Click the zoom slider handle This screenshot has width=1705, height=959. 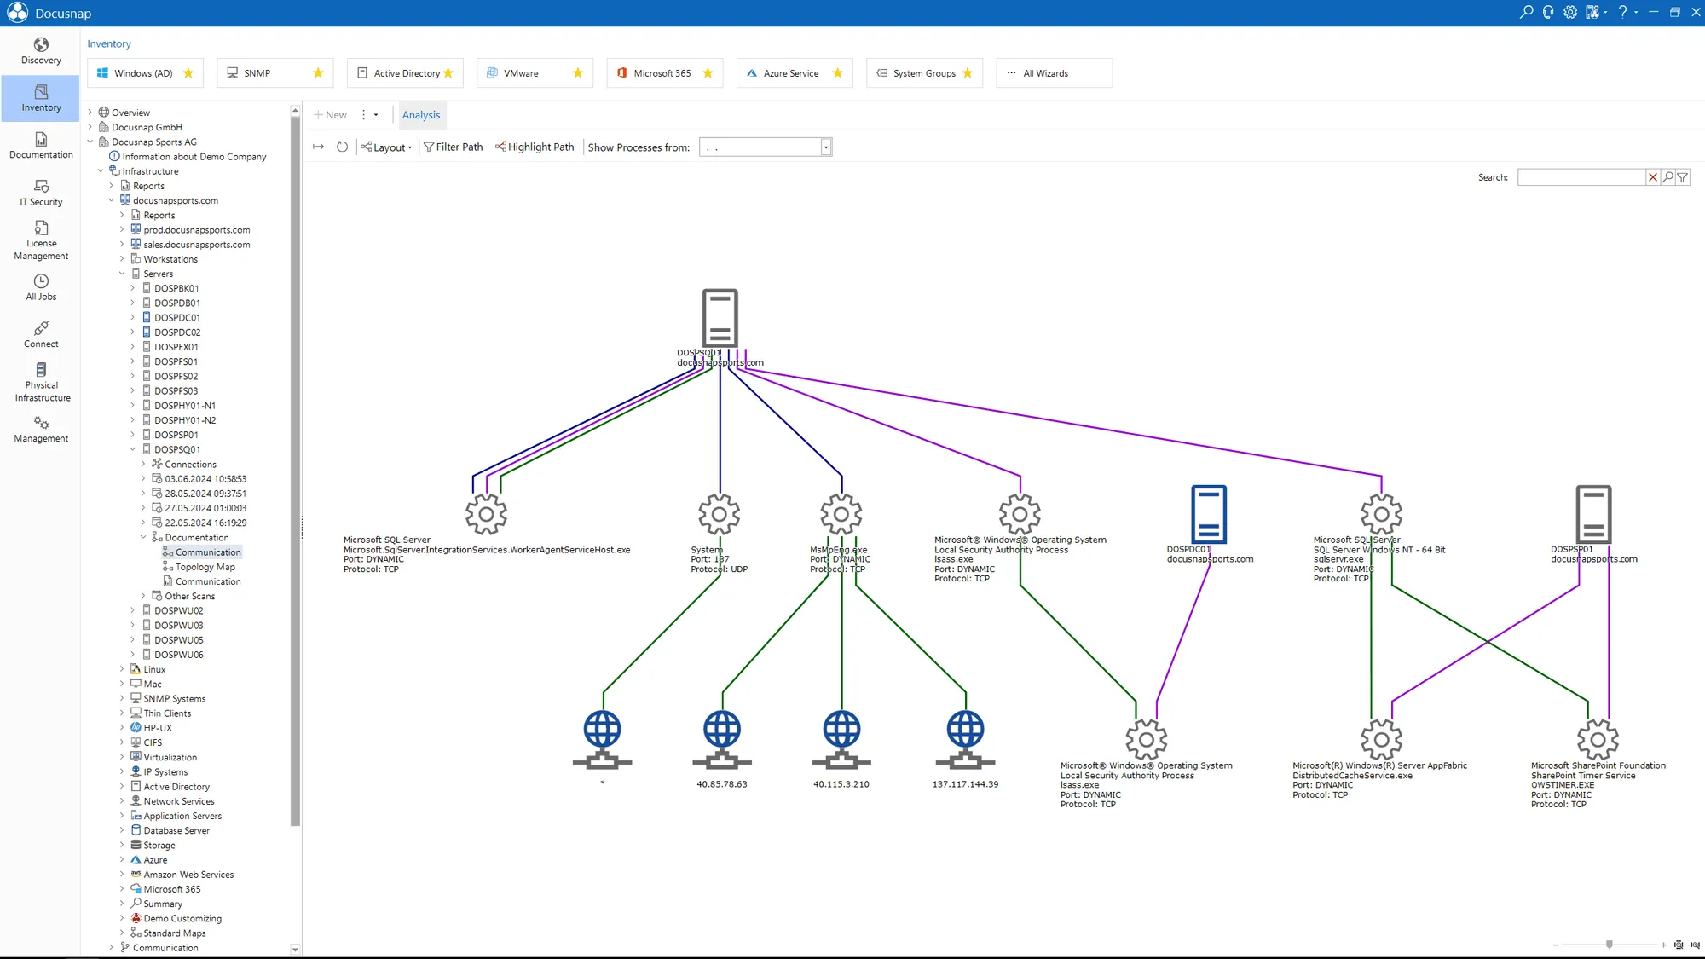point(1610,945)
